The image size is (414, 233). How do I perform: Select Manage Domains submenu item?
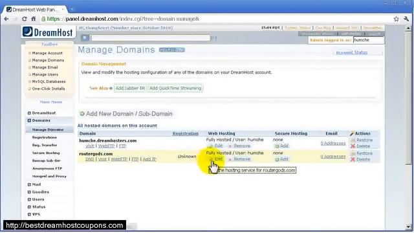(x=48, y=129)
